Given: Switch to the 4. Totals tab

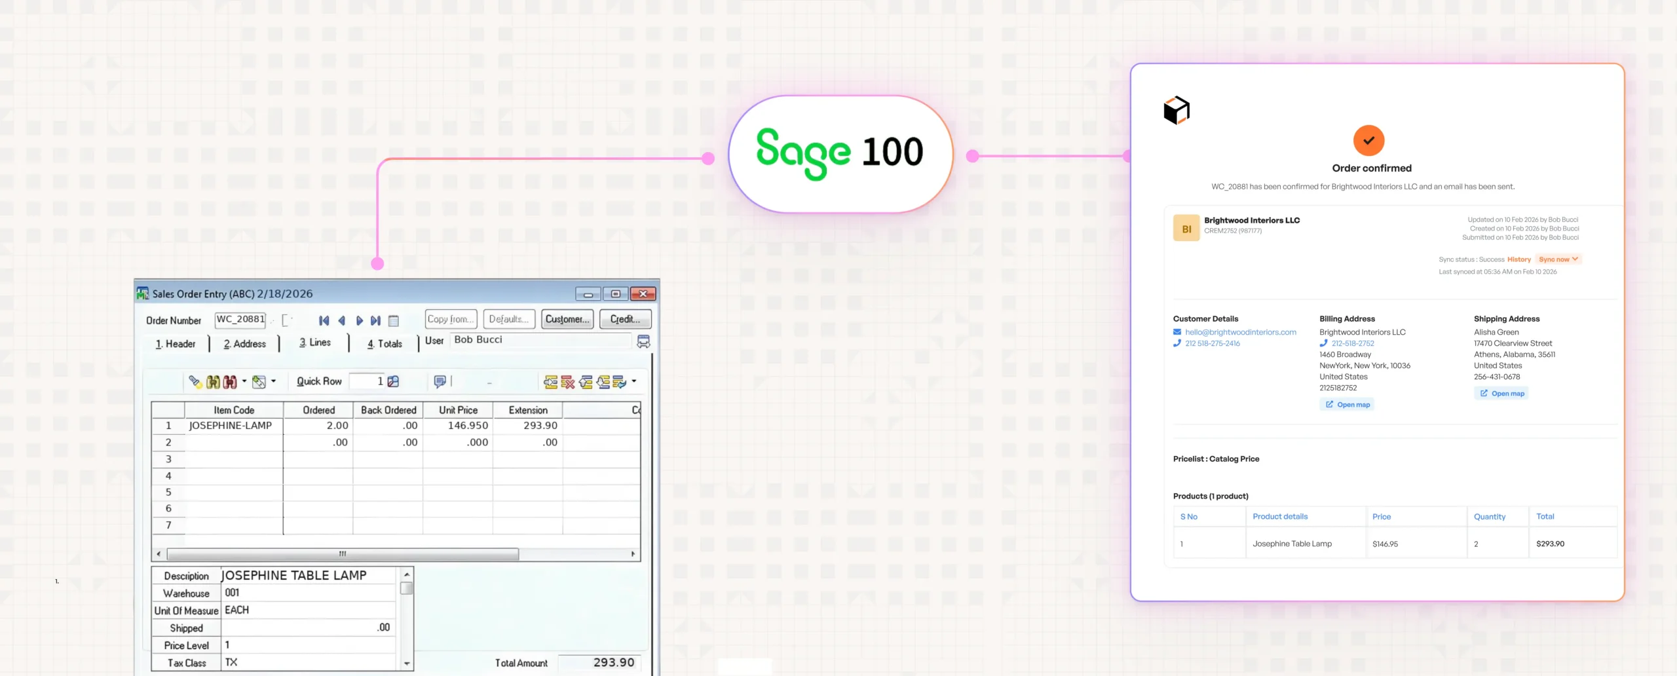Looking at the screenshot, I should pyautogui.click(x=385, y=344).
